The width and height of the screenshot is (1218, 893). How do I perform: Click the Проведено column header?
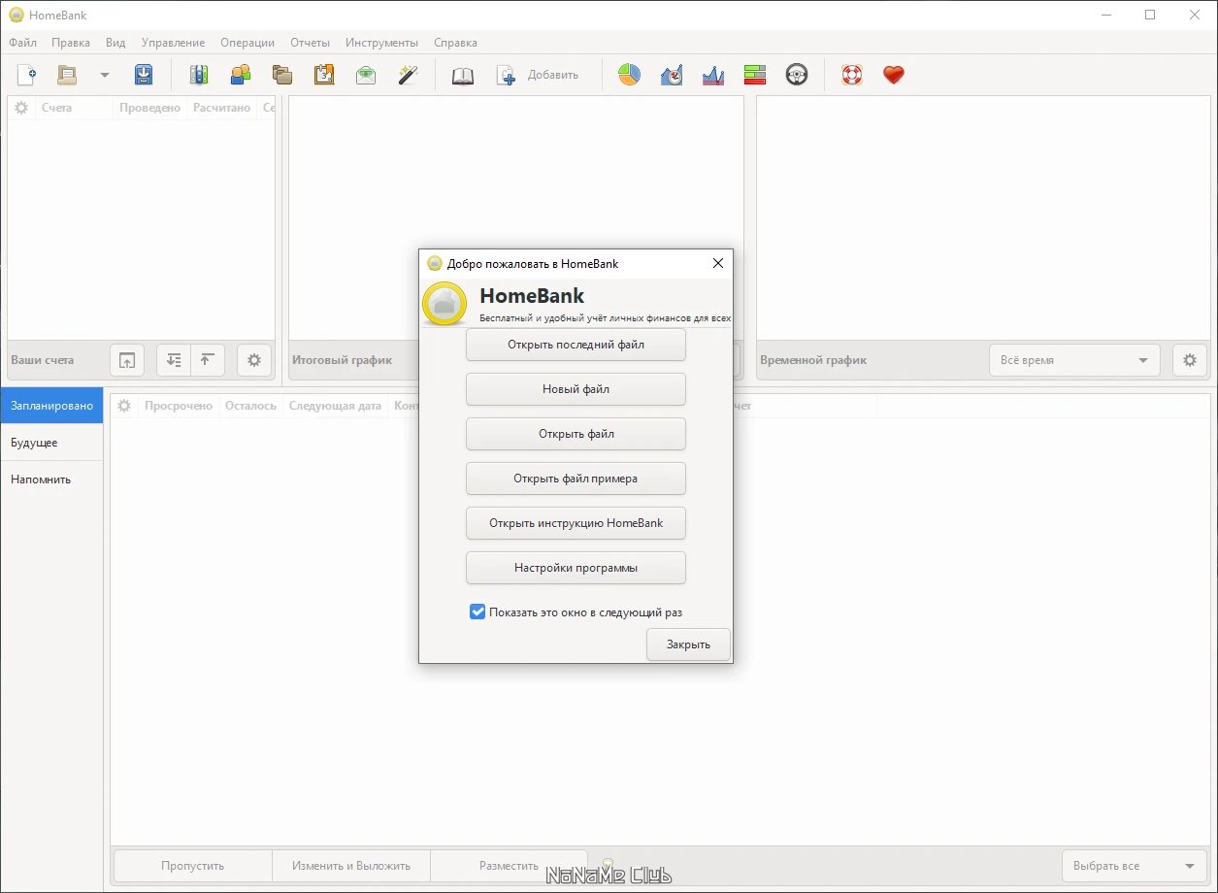(x=150, y=108)
